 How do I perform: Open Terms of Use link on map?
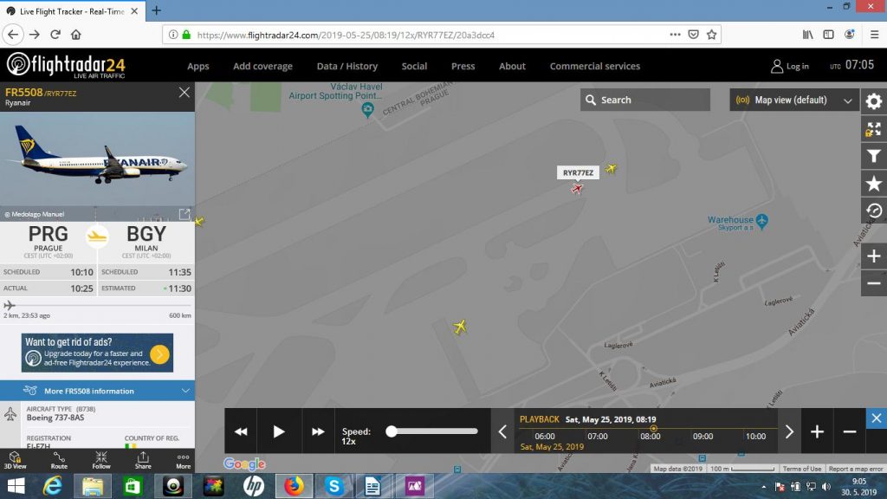[801, 469]
